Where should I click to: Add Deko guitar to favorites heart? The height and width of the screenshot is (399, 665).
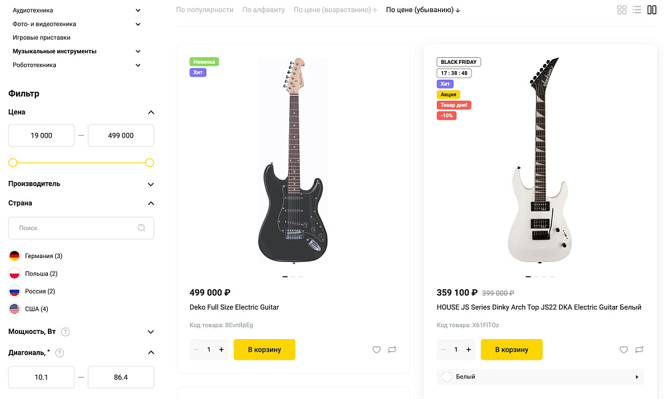(376, 350)
